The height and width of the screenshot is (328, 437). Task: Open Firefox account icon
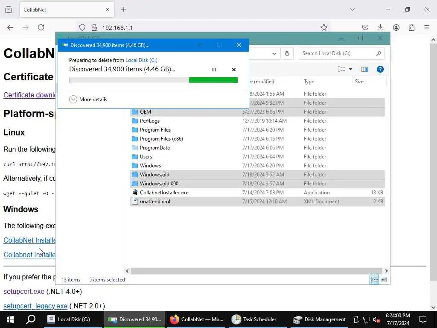click(396, 27)
